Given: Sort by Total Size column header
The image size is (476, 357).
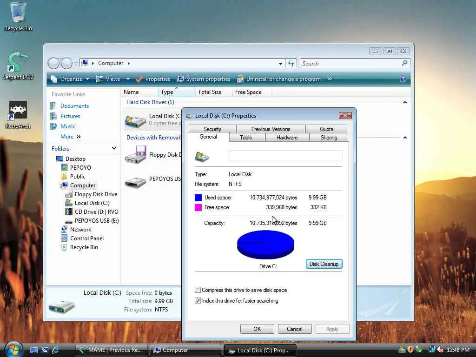Looking at the screenshot, I should [x=214, y=92].
